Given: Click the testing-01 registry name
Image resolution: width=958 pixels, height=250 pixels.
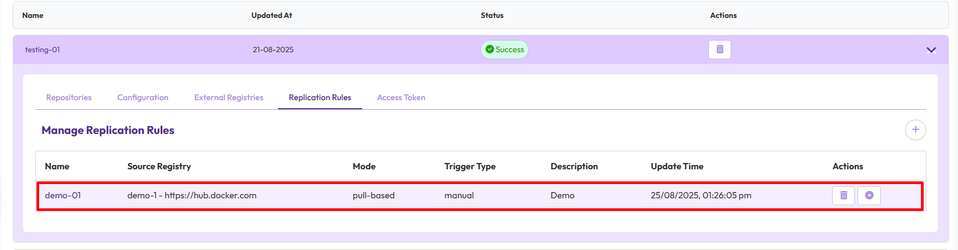Looking at the screenshot, I should 42,50.
